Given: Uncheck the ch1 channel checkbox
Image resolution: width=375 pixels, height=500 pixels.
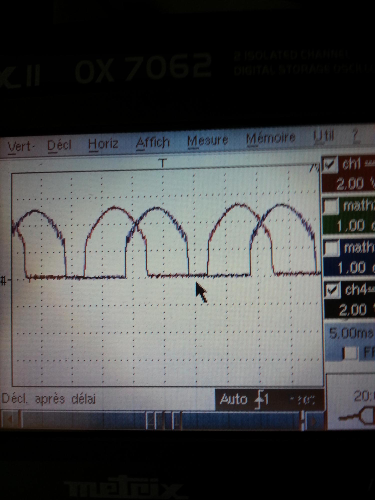Looking at the screenshot, I should coord(330,165).
